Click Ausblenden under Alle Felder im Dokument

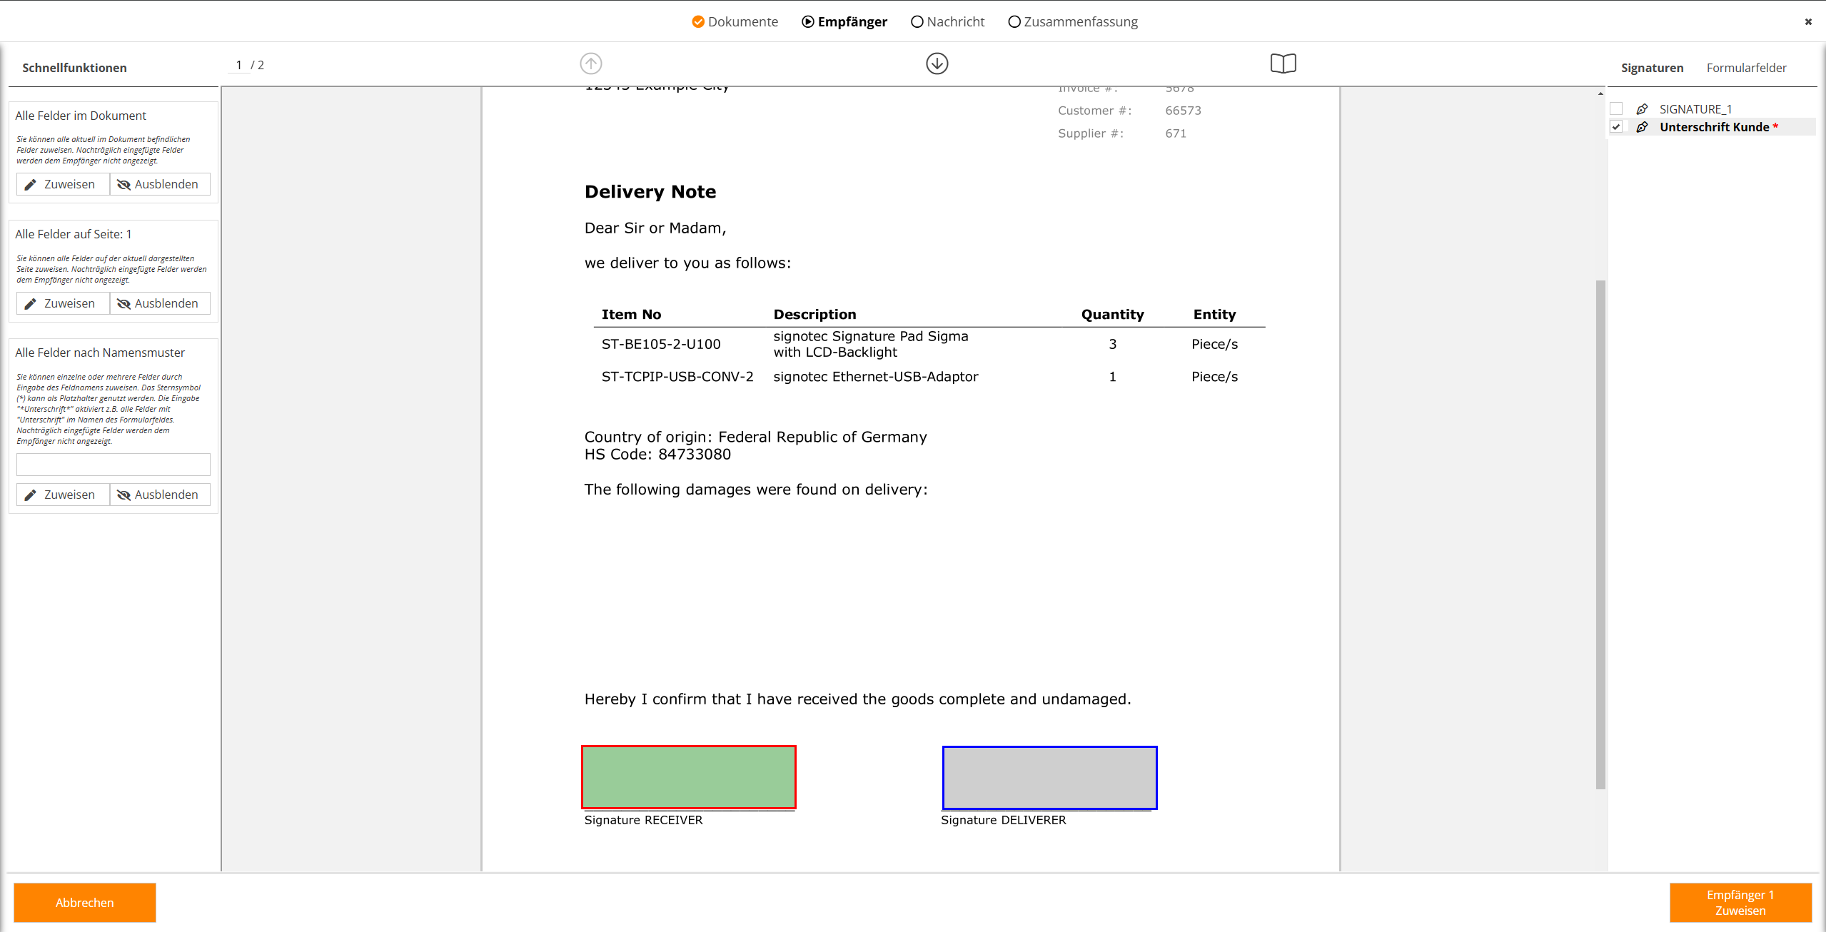(x=158, y=184)
